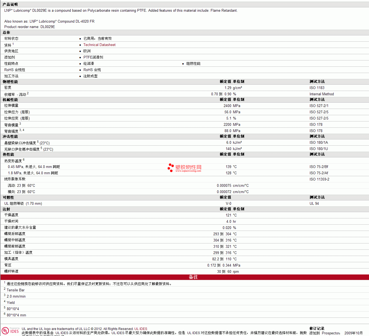The width and height of the screenshot is (369, 336).
Task: Click the ISO 527-2/1 test method
Action: 319,106
